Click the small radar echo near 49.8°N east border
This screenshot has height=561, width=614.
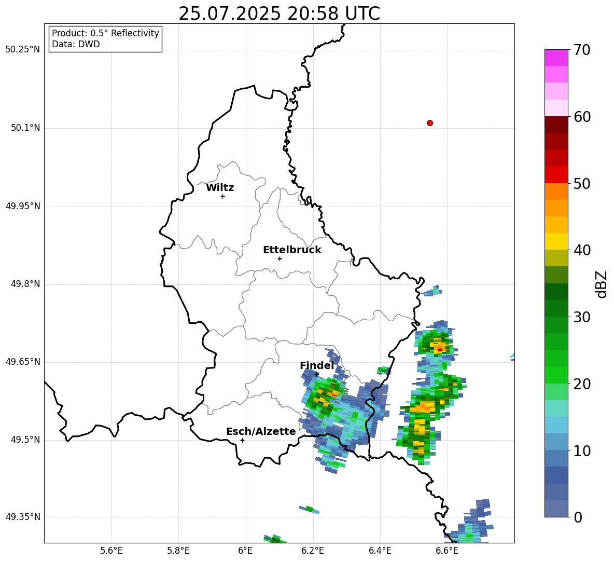tap(432, 291)
